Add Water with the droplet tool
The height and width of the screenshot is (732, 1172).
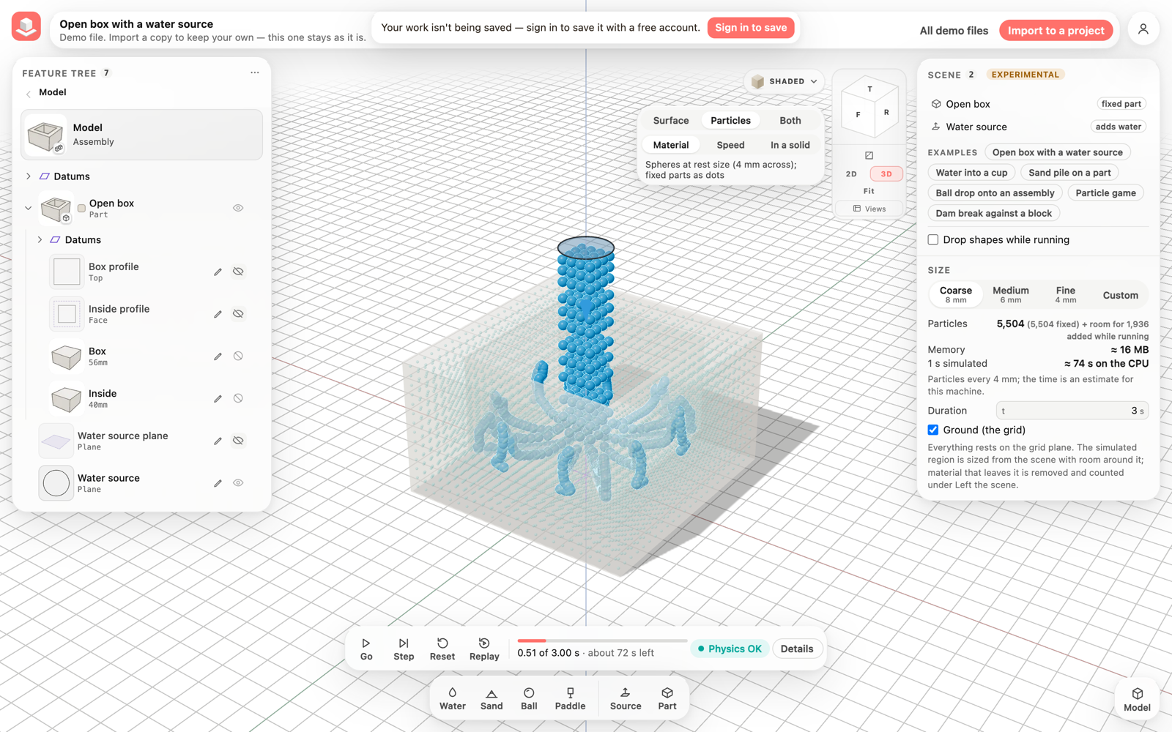tap(453, 698)
